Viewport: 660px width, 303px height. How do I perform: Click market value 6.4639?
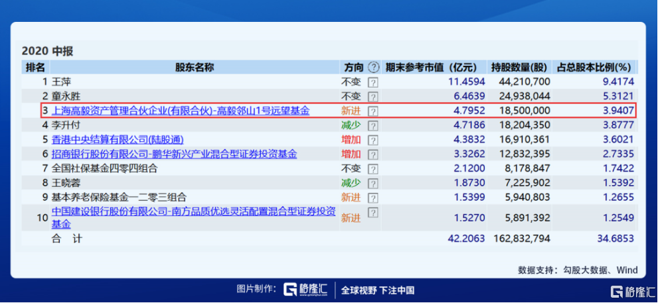point(469,96)
